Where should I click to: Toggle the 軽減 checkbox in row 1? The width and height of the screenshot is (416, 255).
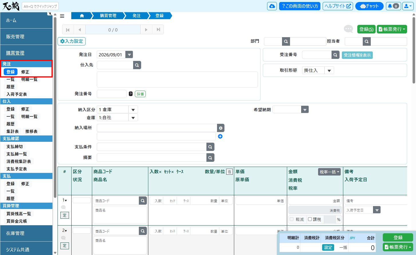pos(292,219)
